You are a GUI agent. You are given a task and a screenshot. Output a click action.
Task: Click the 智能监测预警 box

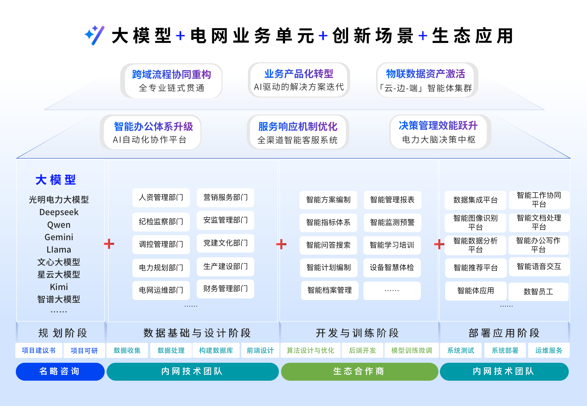point(392,223)
